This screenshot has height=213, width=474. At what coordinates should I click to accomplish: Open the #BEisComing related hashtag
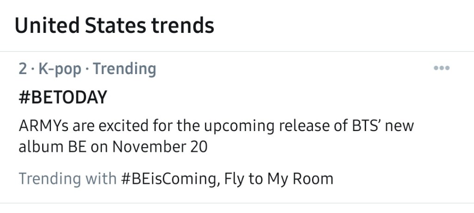(x=169, y=178)
